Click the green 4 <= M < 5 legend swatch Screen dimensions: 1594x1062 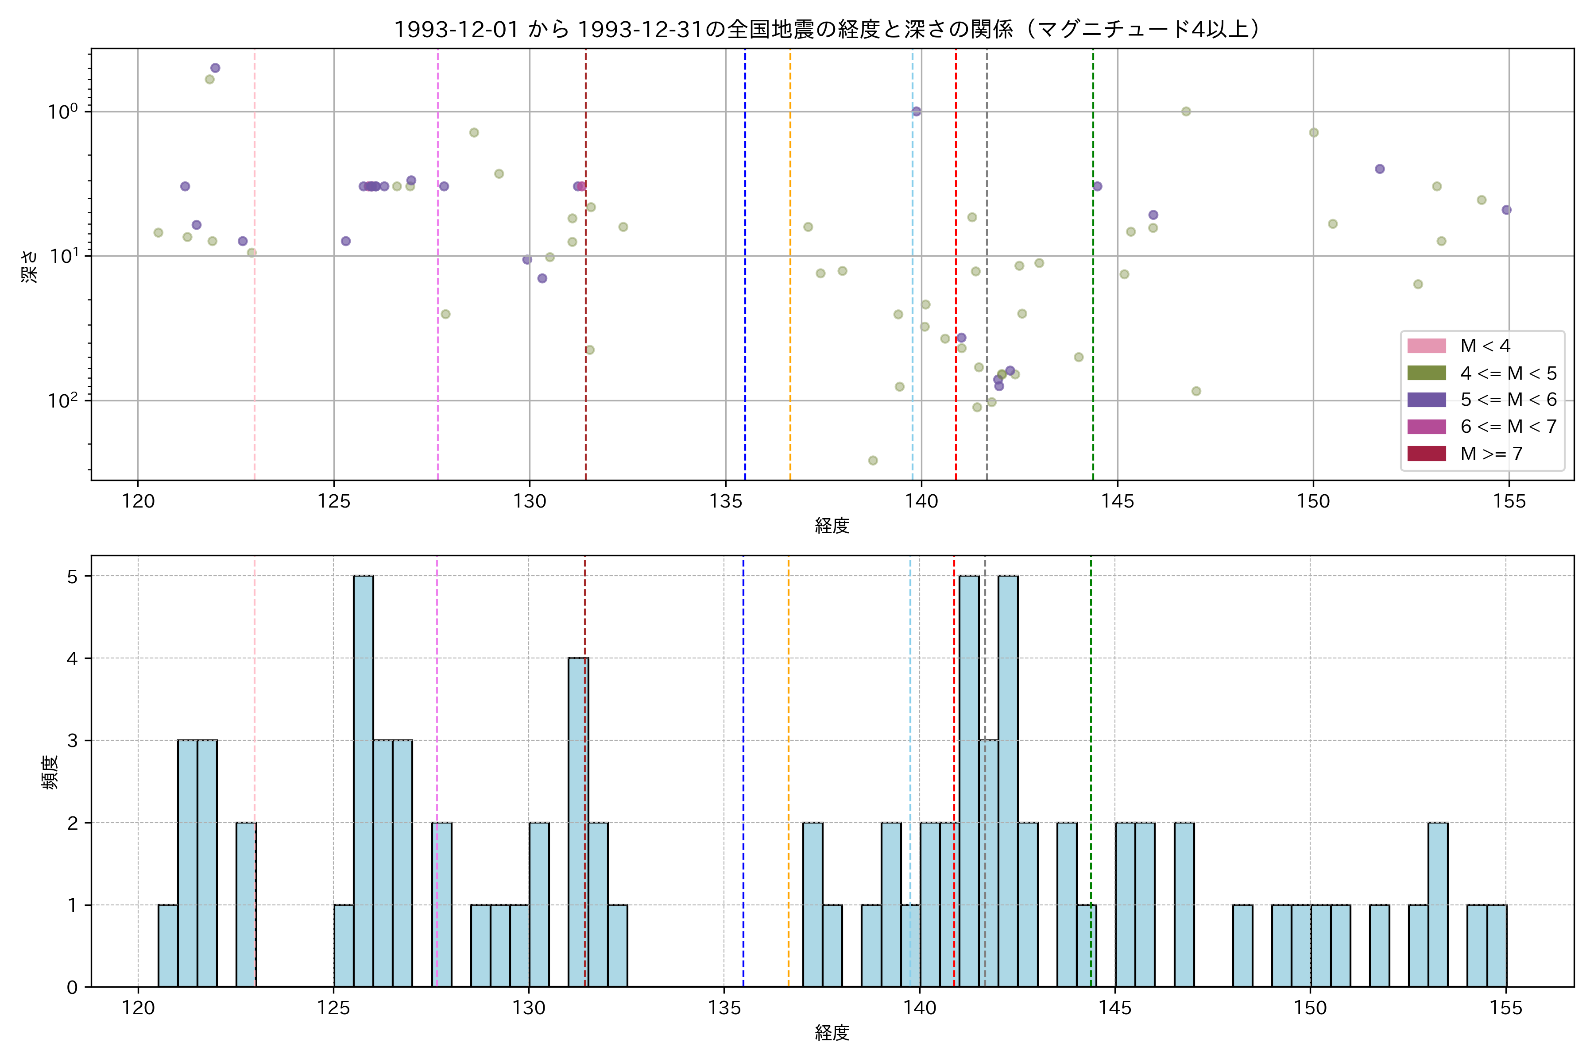(x=1426, y=373)
